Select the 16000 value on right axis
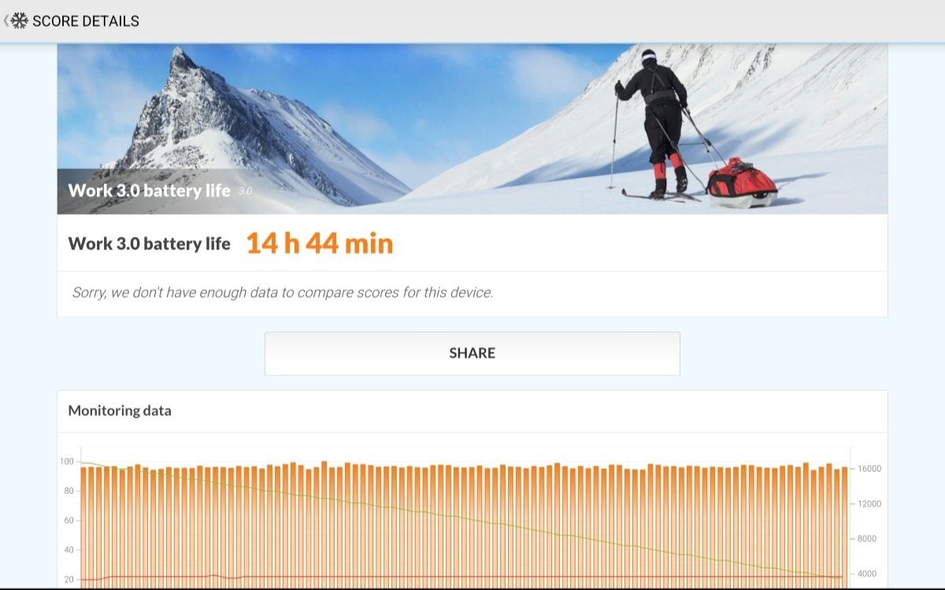The height and width of the screenshot is (590, 945). 869,469
